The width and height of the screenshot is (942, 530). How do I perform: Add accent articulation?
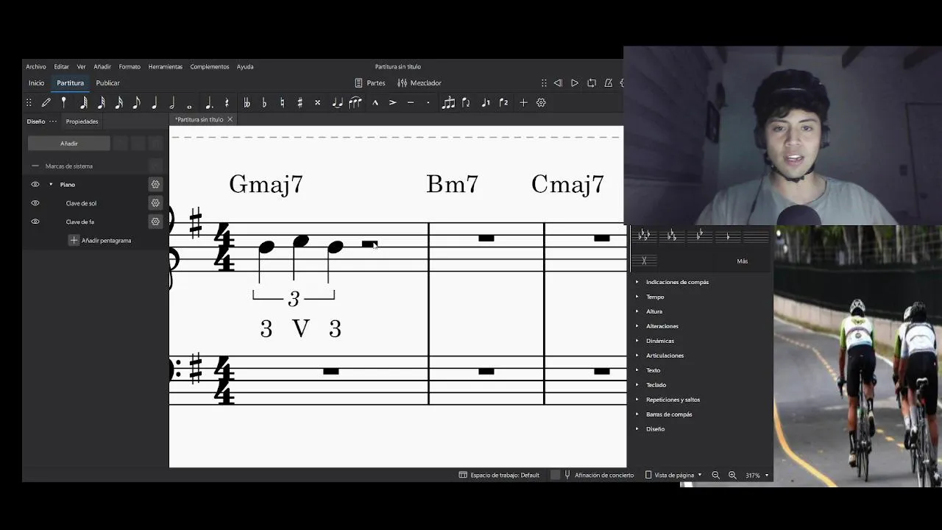click(392, 103)
